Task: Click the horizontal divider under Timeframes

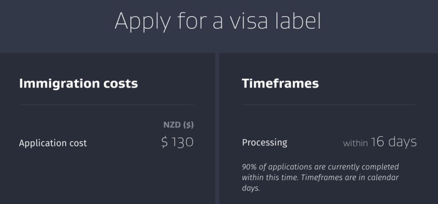Action: (x=329, y=105)
